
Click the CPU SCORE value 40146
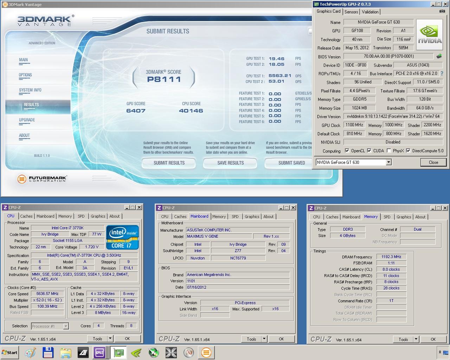191,111
